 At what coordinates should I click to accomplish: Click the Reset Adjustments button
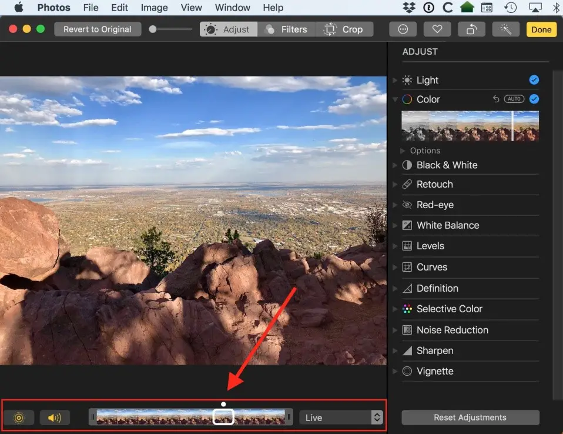(x=470, y=418)
